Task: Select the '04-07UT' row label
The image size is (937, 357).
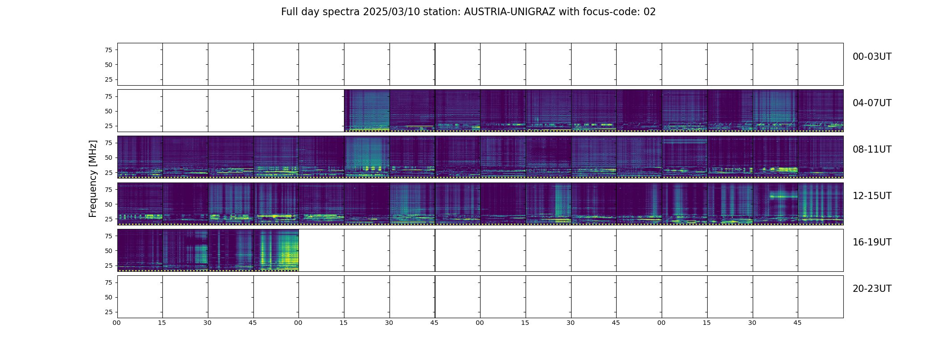Action: (872, 103)
